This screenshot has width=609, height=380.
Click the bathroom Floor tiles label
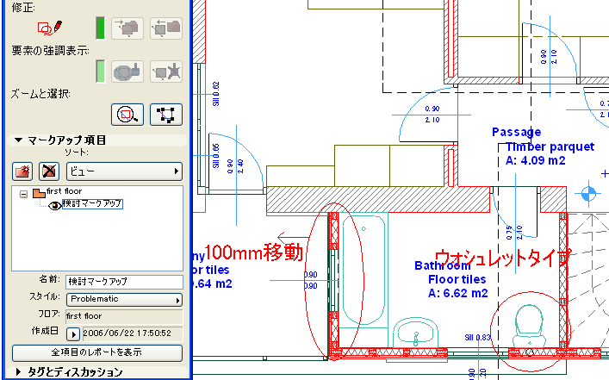point(457,279)
